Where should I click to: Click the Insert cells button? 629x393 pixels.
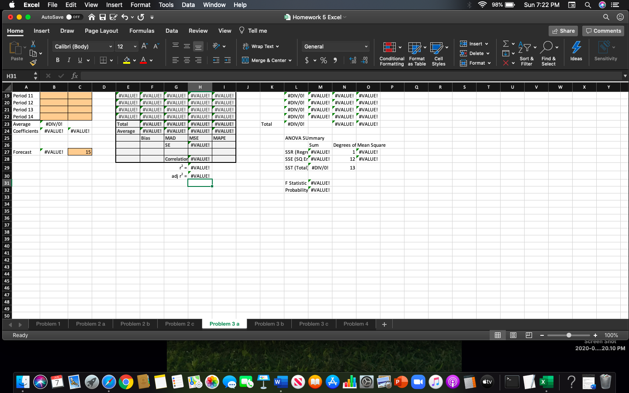474,44
